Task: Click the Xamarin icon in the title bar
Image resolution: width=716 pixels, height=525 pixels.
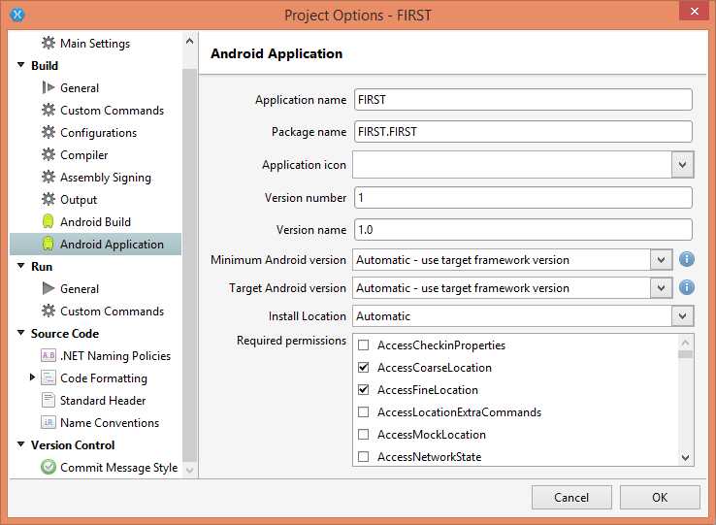Action: pos(17,16)
